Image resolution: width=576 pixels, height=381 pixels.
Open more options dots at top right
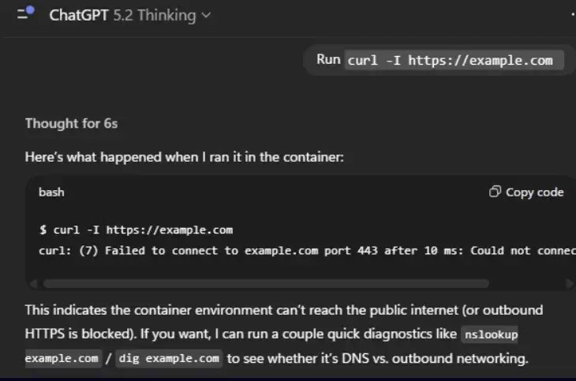tap(571, 14)
